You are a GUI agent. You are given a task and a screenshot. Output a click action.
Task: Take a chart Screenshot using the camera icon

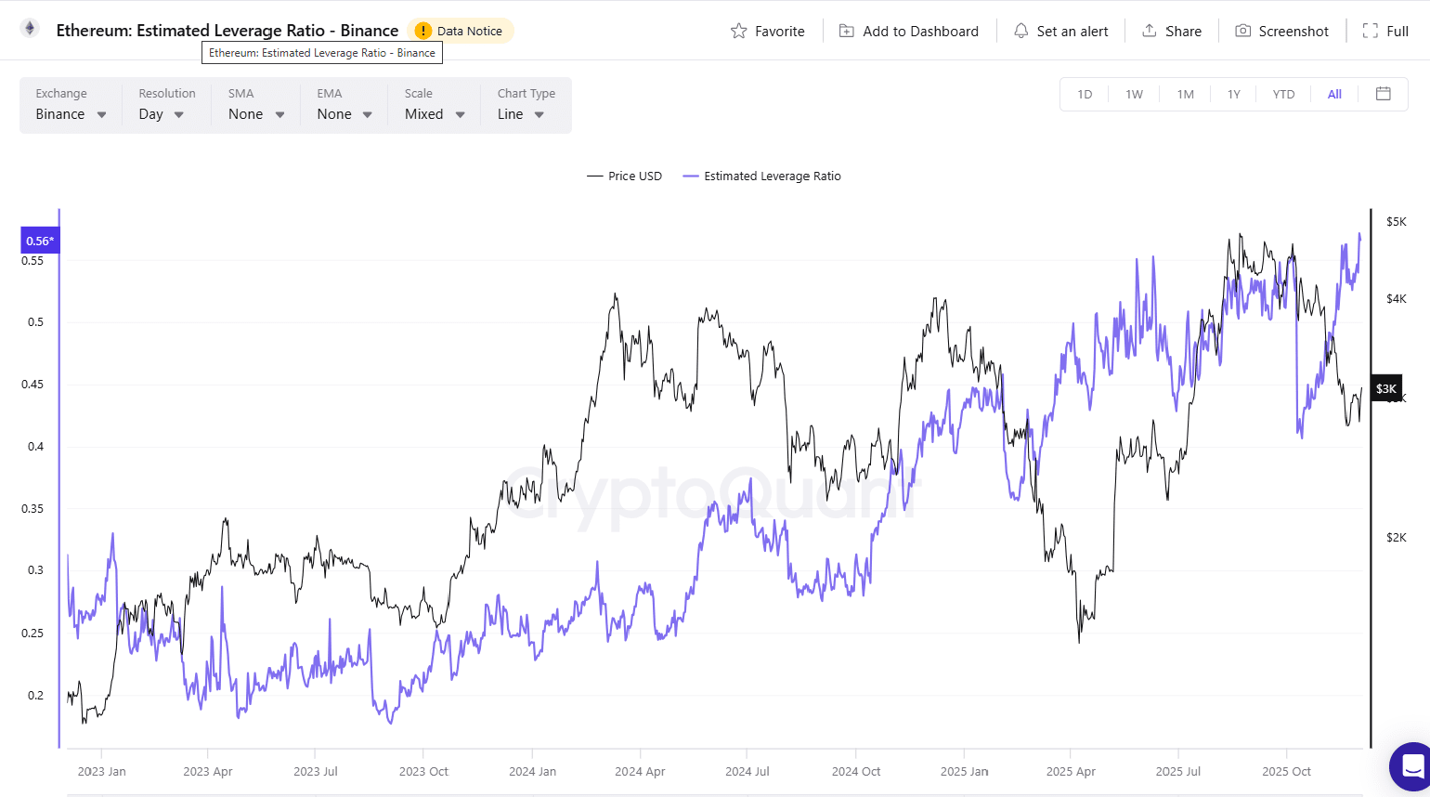click(1242, 31)
